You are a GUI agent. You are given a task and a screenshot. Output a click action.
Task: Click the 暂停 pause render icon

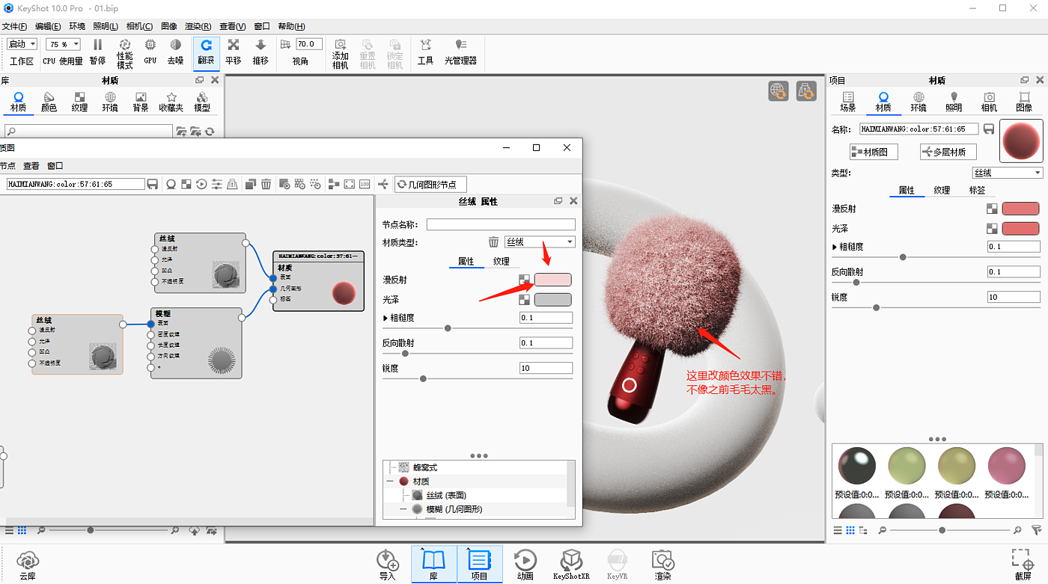97,52
